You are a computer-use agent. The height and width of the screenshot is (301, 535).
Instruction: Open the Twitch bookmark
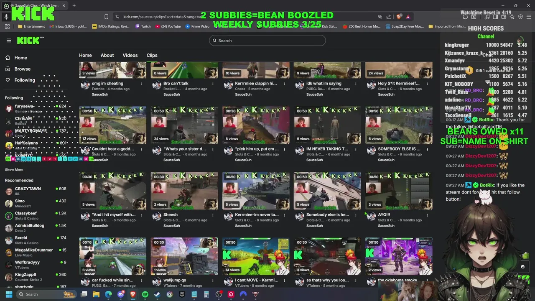pyautogui.click(x=143, y=26)
